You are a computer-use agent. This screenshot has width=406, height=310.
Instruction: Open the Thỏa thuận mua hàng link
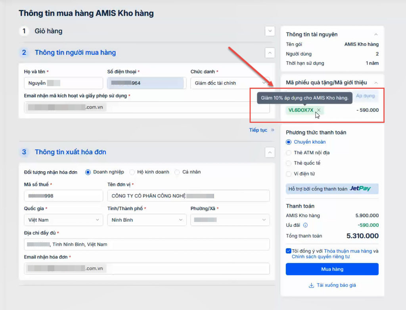pos(348,251)
